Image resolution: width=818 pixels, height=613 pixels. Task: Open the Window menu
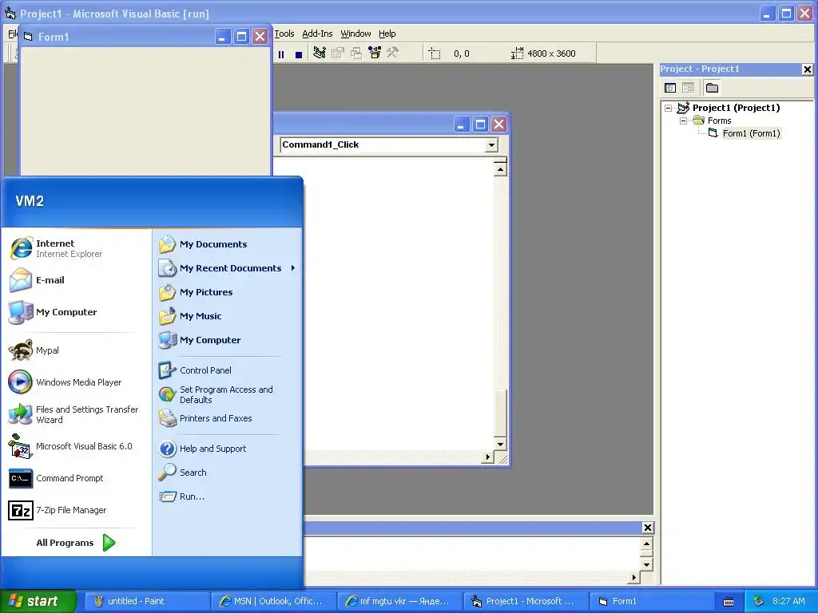[x=355, y=34]
